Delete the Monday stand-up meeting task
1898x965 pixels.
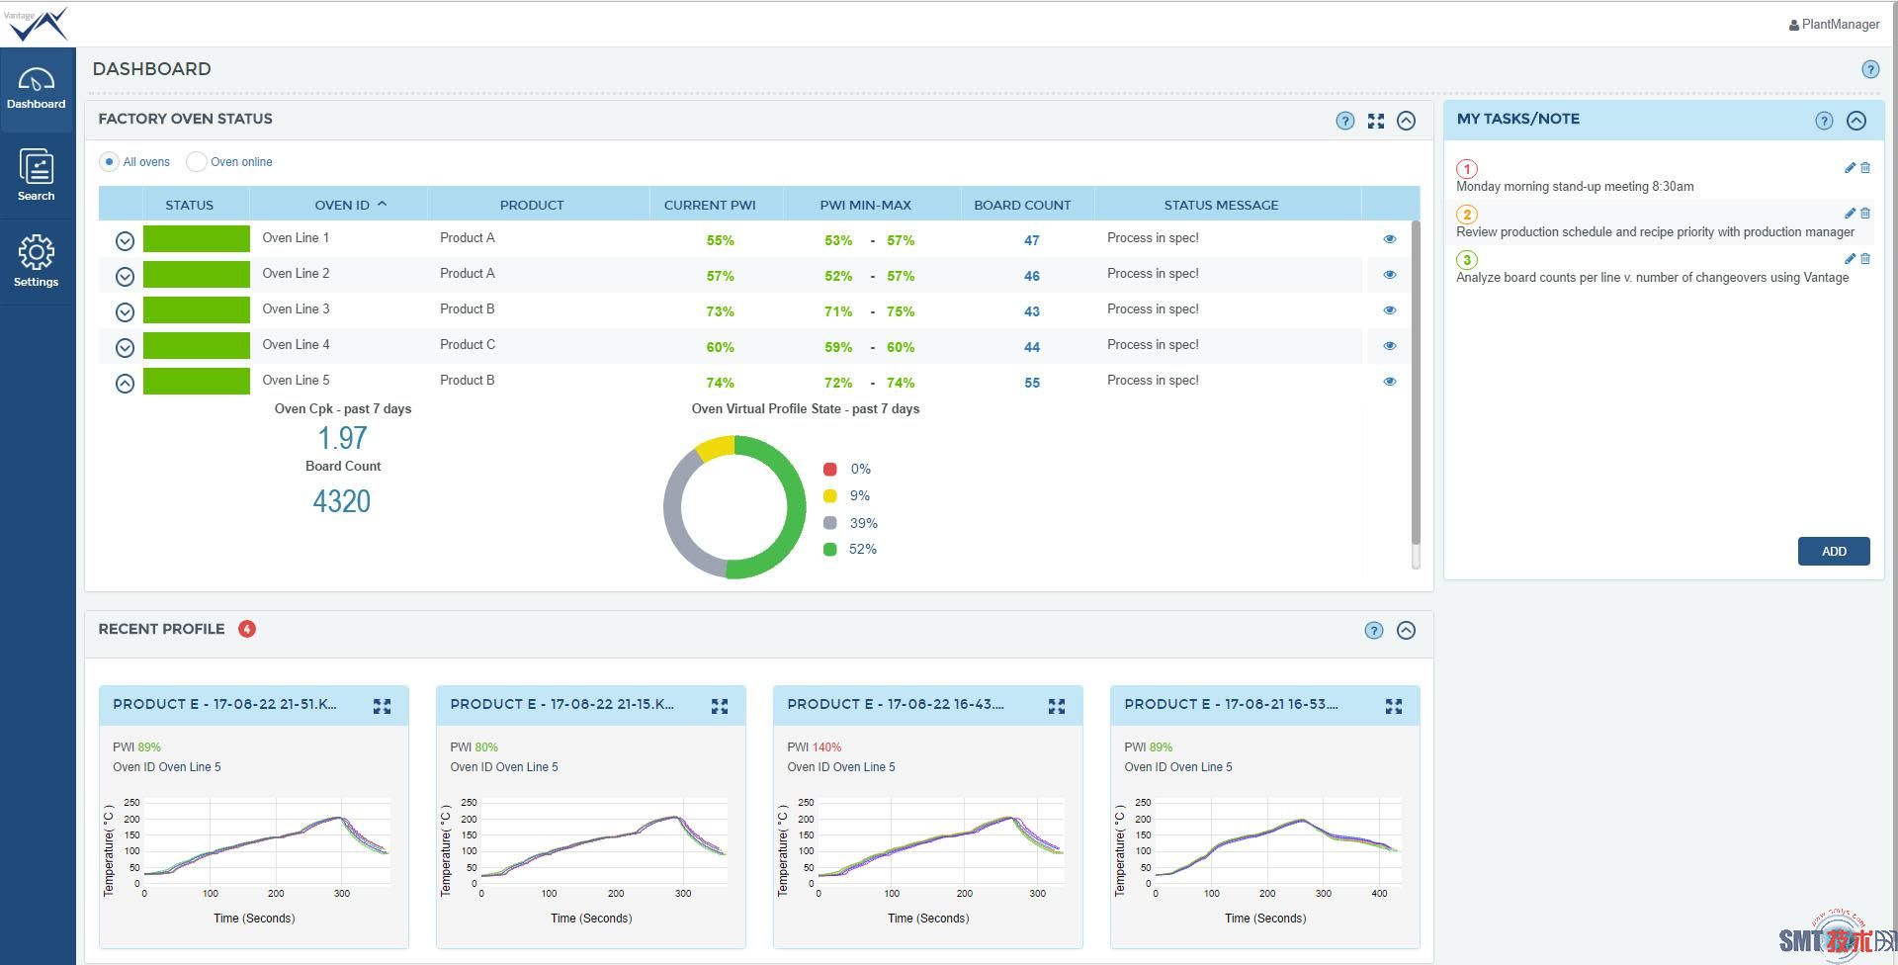[x=1865, y=168]
